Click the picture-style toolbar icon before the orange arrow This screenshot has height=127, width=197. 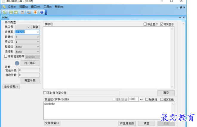click(29, 12)
